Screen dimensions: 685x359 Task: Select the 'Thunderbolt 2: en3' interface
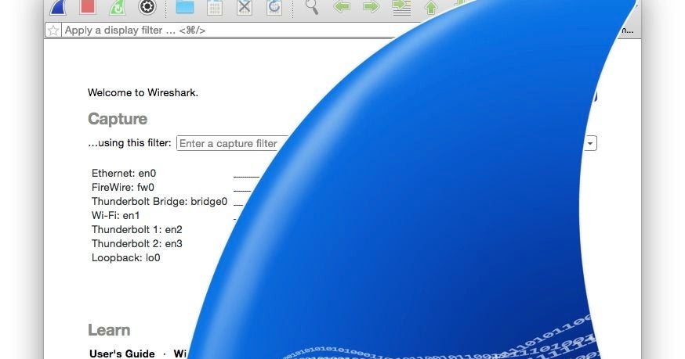136,243
